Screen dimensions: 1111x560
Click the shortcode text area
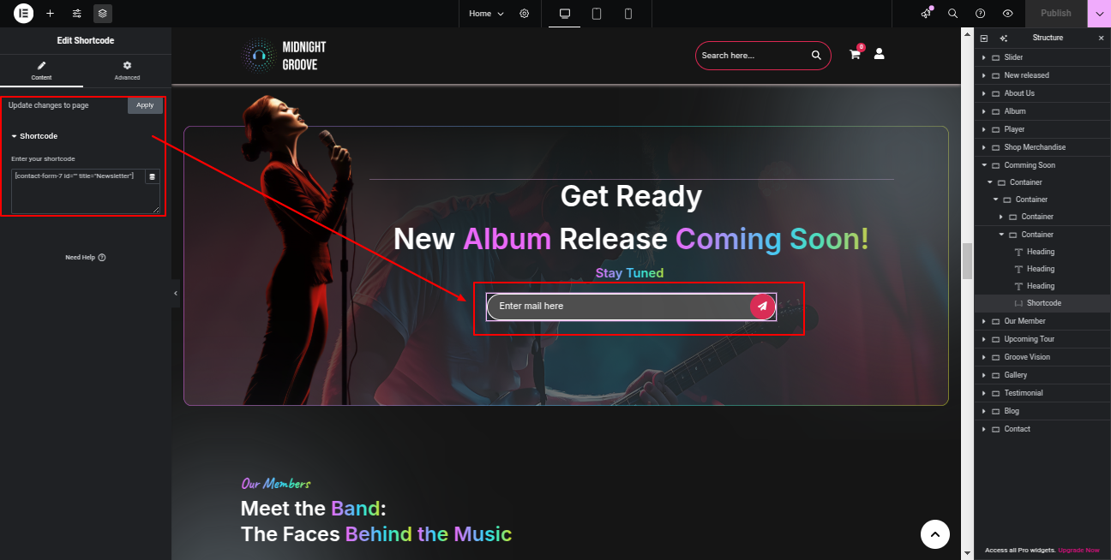coord(79,191)
